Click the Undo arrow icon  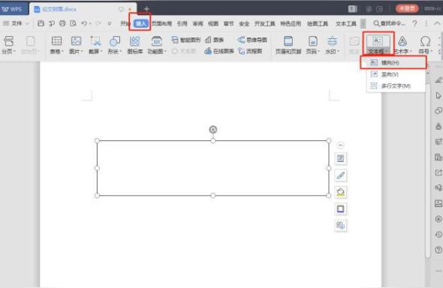coord(84,23)
